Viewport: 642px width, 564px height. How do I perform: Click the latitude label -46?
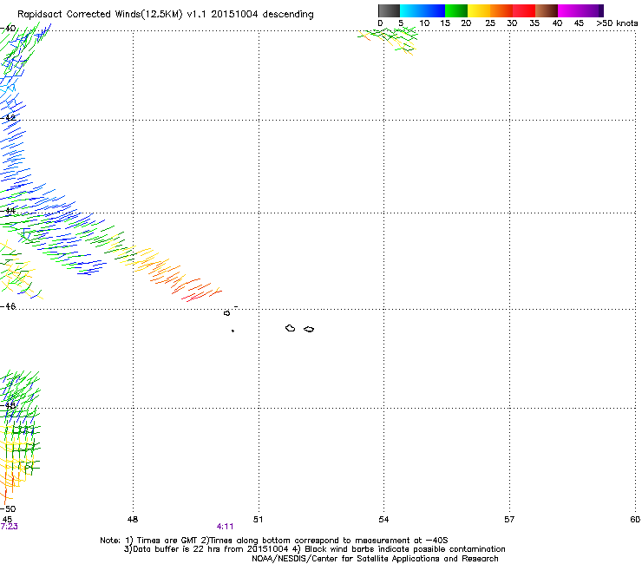[8, 306]
